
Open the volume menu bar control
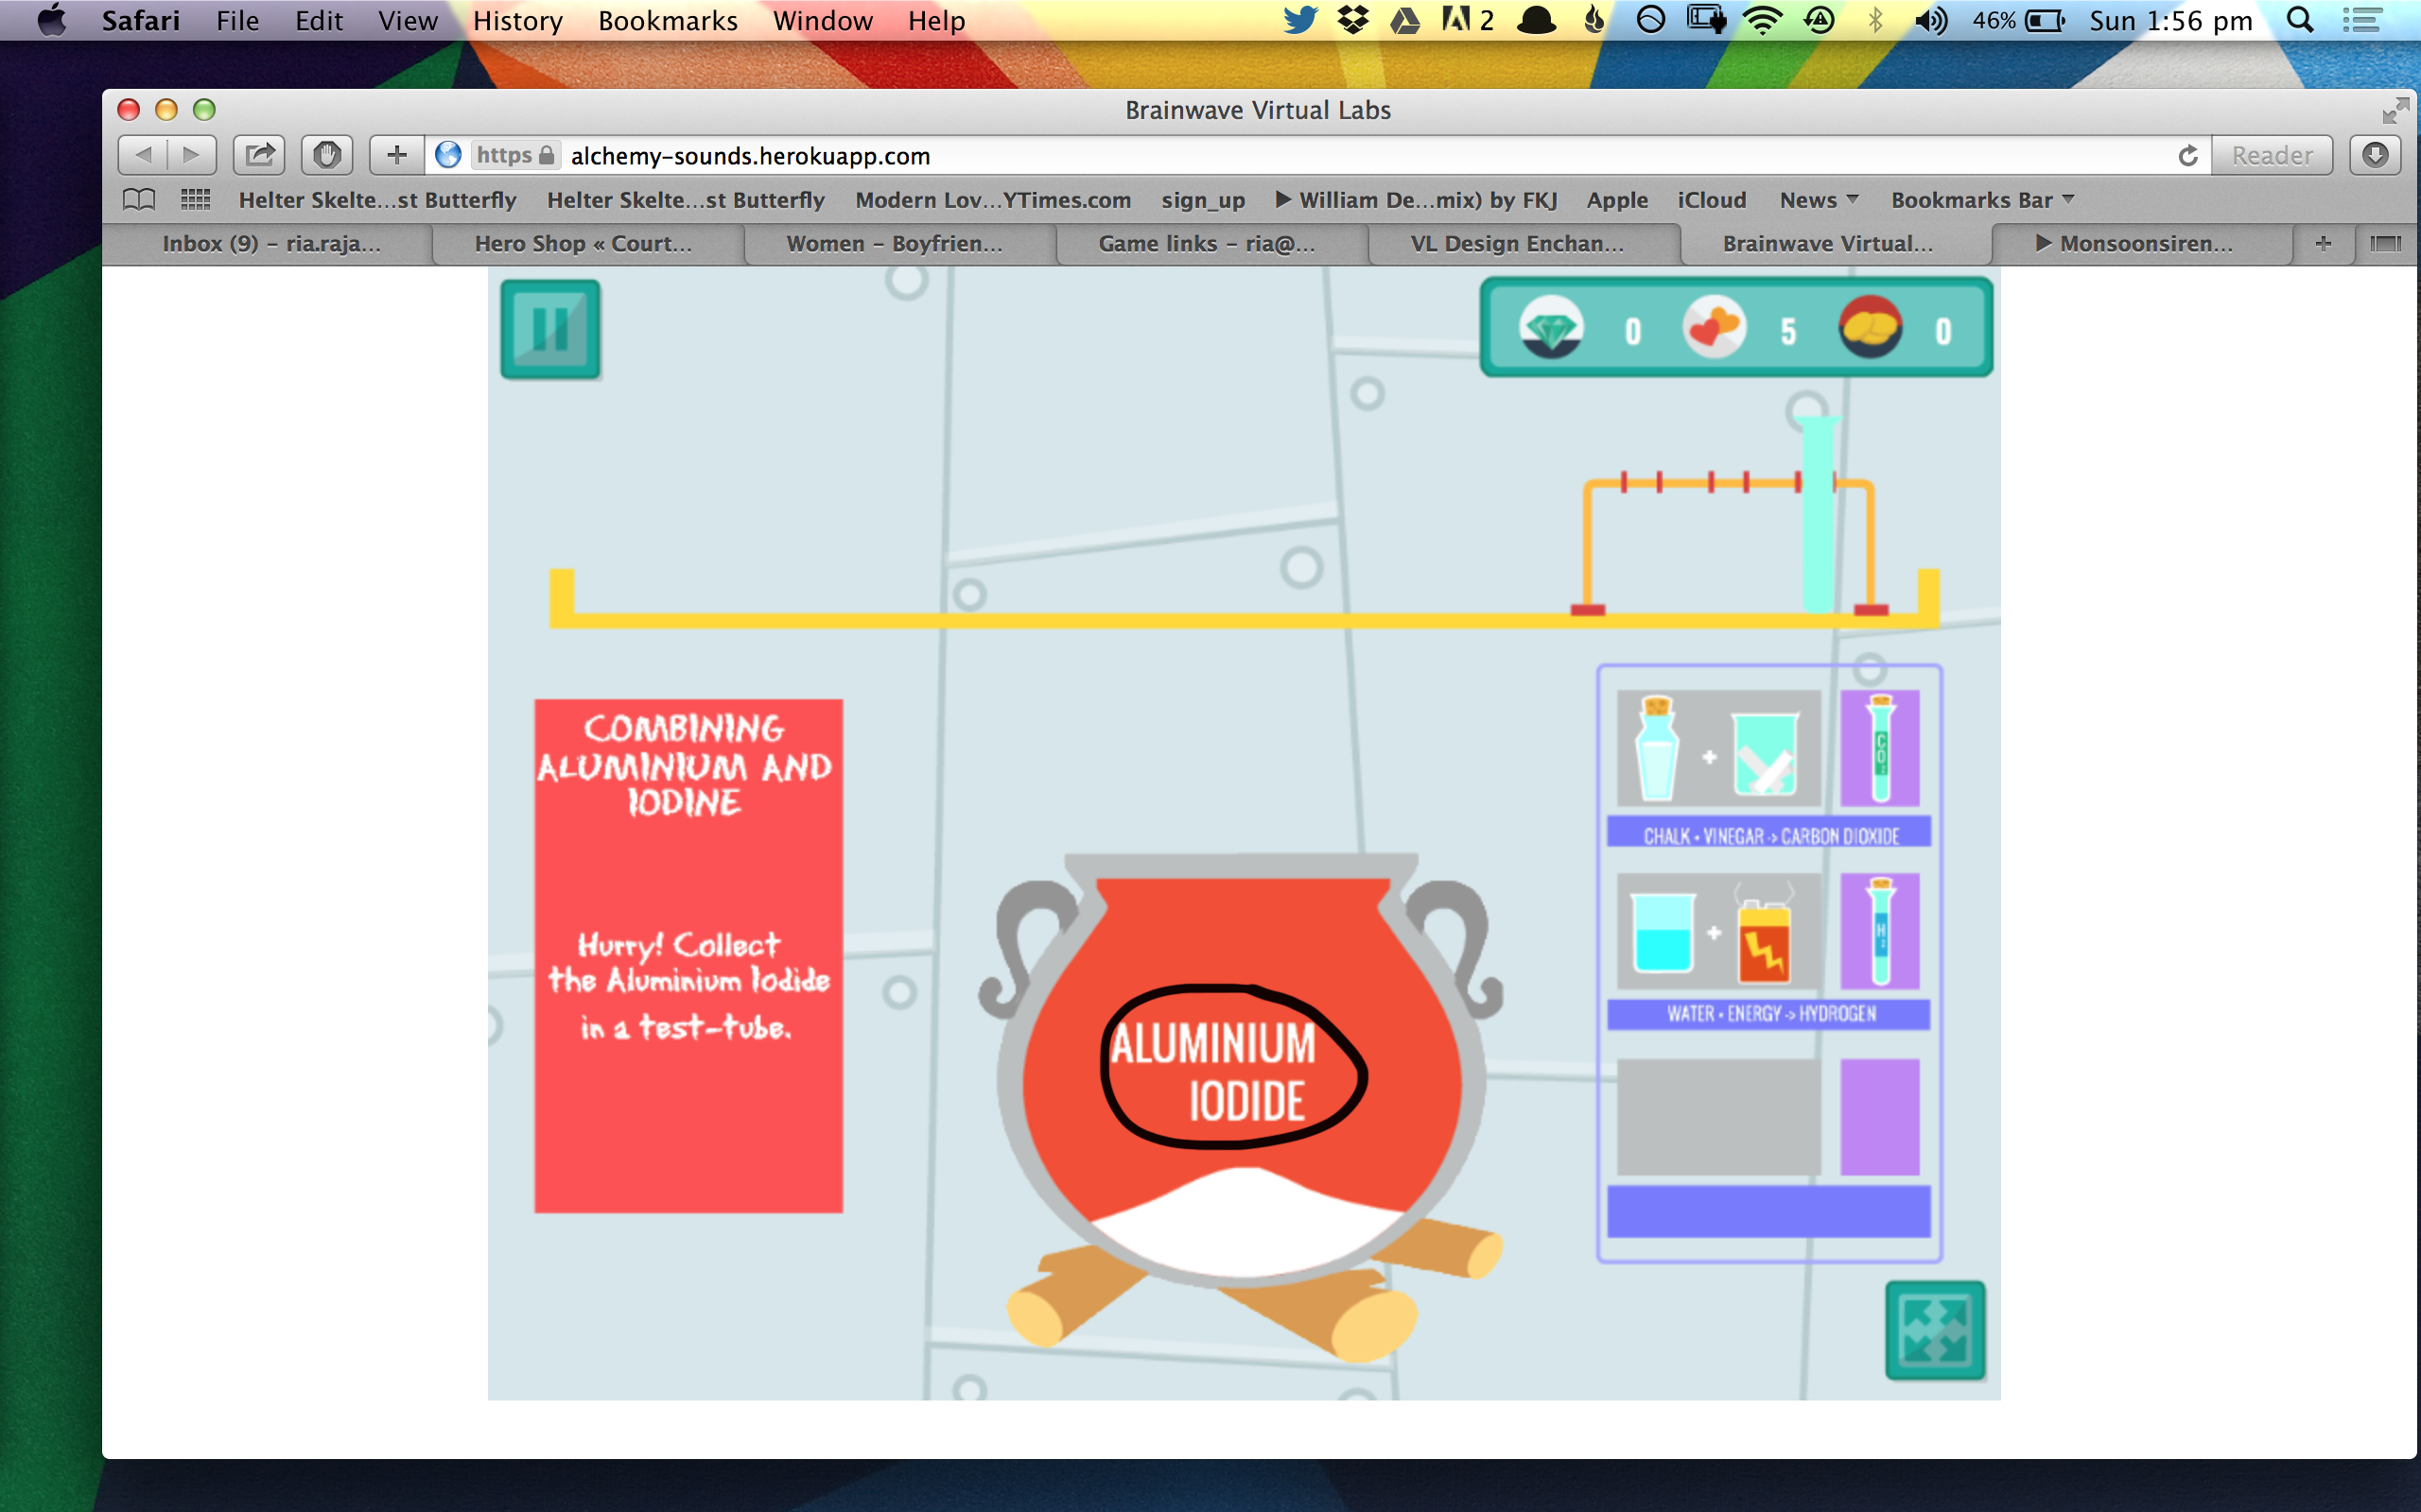tap(1930, 20)
